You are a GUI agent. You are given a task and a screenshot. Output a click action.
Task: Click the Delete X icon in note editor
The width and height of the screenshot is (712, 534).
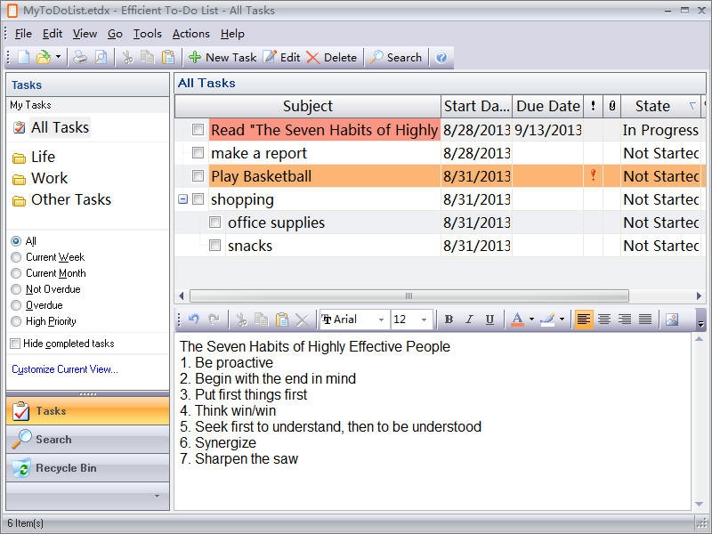(x=302, y=320)
